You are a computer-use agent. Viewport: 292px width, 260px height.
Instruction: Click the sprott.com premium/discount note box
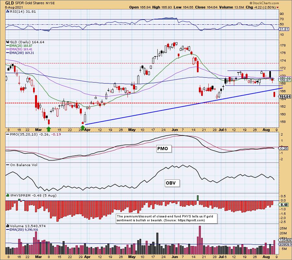pos(166,218)
